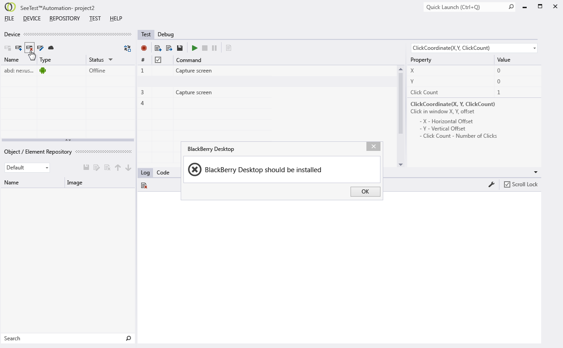Open the FILE menu
Screen dimensions: 563x348
[9, 19]
